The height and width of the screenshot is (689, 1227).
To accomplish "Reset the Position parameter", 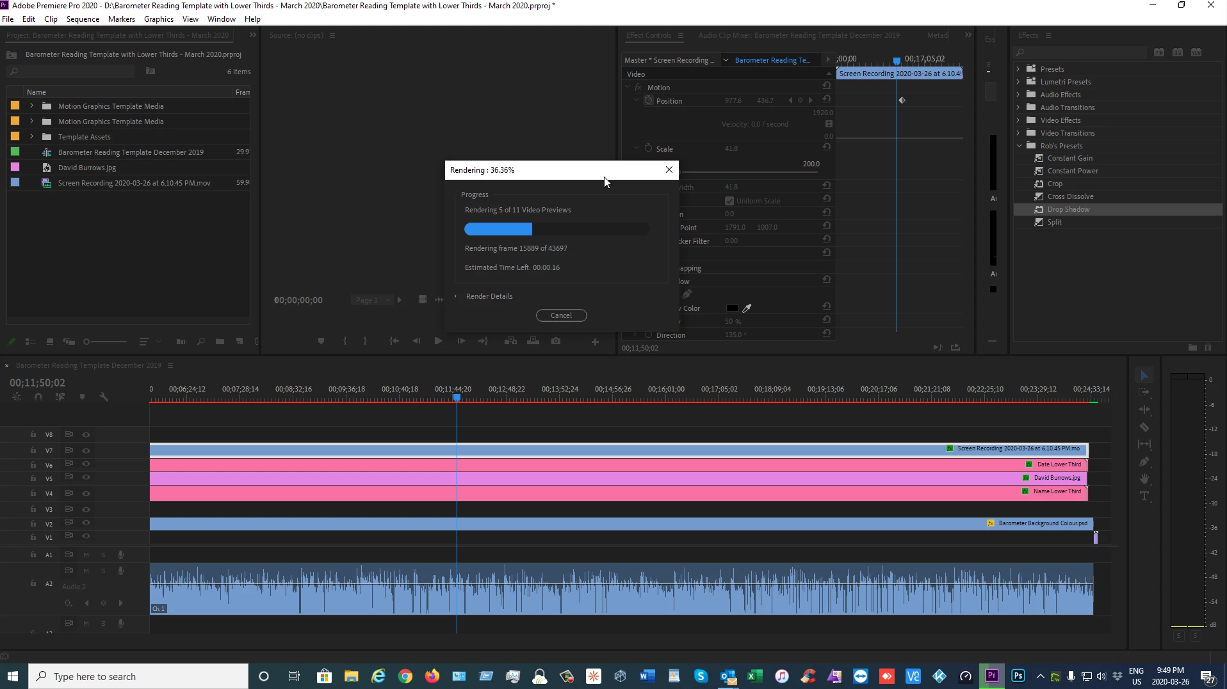I will coord(827,100).
